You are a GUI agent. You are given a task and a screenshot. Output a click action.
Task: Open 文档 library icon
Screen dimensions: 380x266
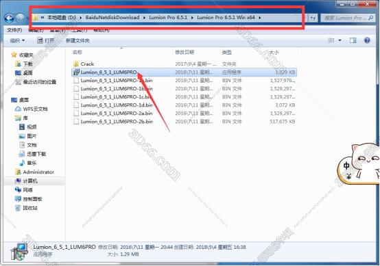(22, 145)
